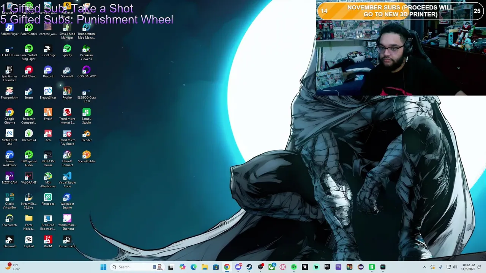Select the FiveM desktop icon
This screenshot has height=273, width=486.
click(48, 115)
